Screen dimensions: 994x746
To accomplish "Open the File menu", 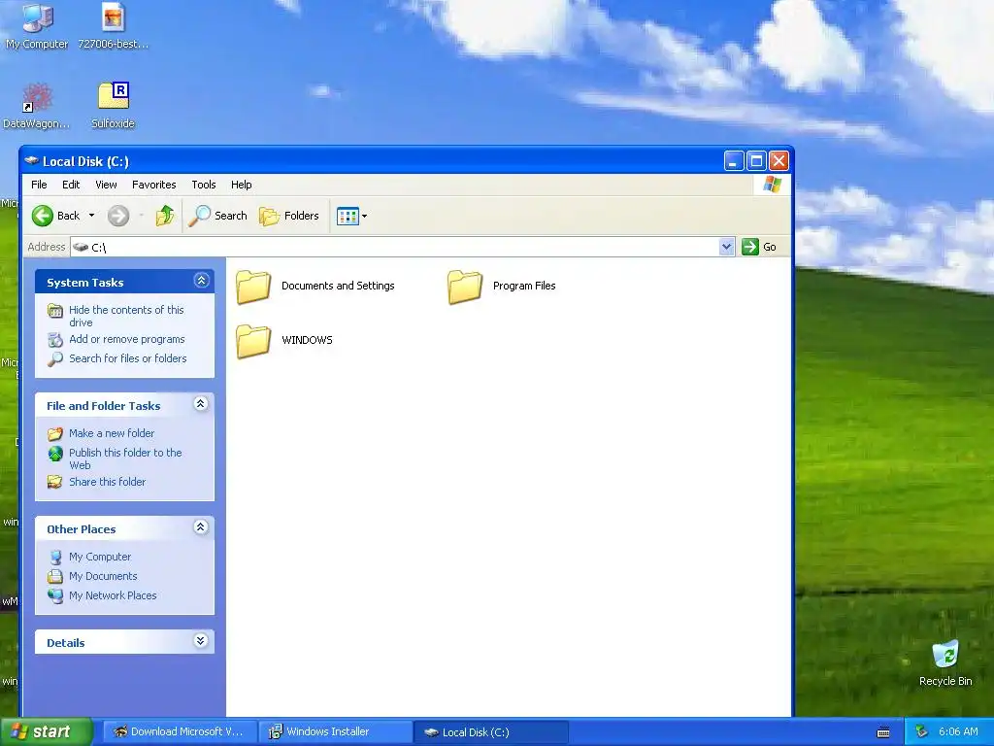I will [39, 185].
